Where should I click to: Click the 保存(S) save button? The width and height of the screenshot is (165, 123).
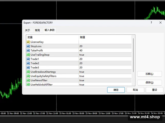pyautogui.click(x=150, y=83)
